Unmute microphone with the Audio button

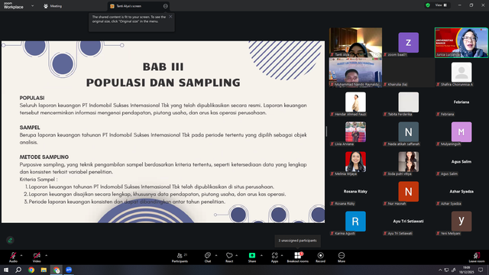[x=13, y=257]
